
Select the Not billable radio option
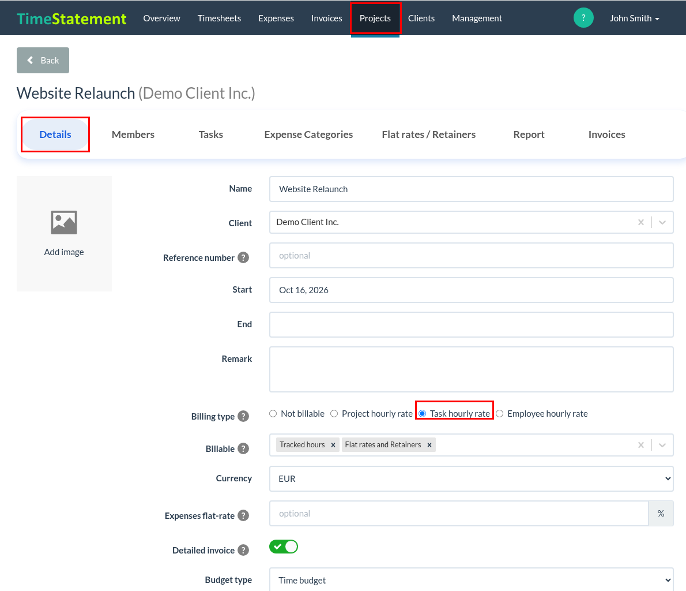point(273,414)
